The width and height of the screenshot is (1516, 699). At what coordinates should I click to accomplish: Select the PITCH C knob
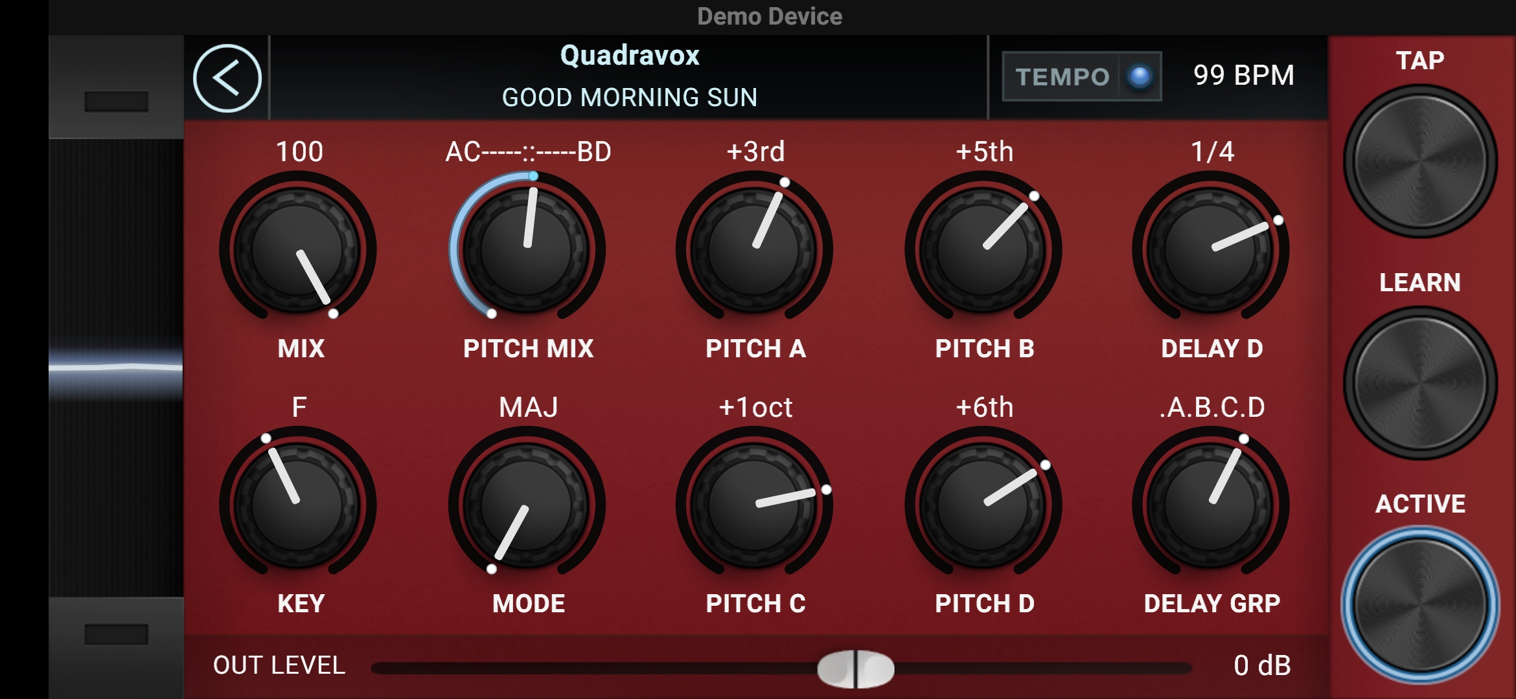coord(754,504)
